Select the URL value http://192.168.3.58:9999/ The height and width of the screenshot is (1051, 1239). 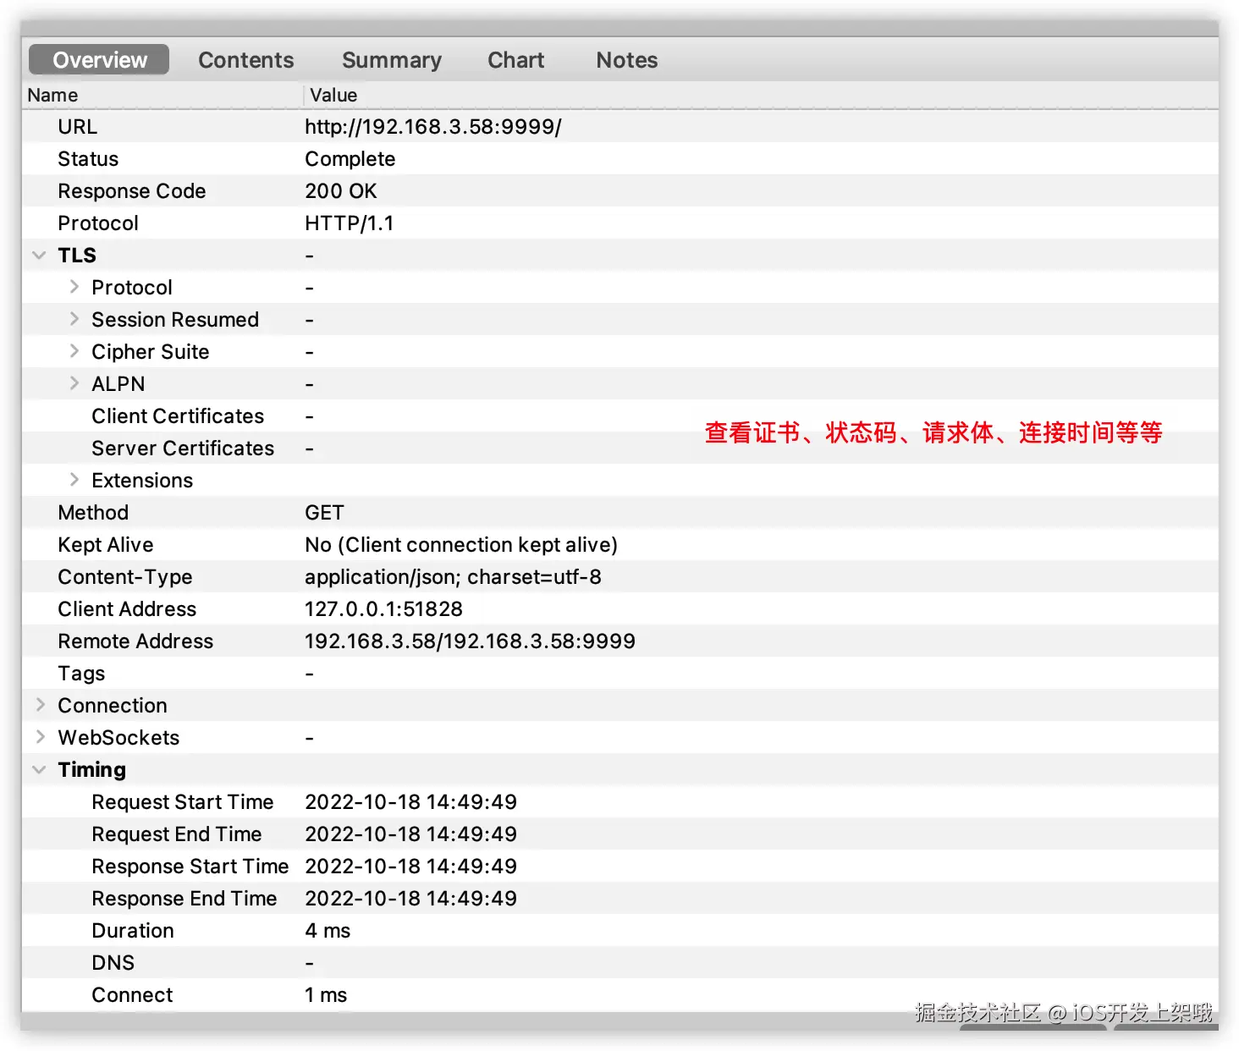[433, 127]
